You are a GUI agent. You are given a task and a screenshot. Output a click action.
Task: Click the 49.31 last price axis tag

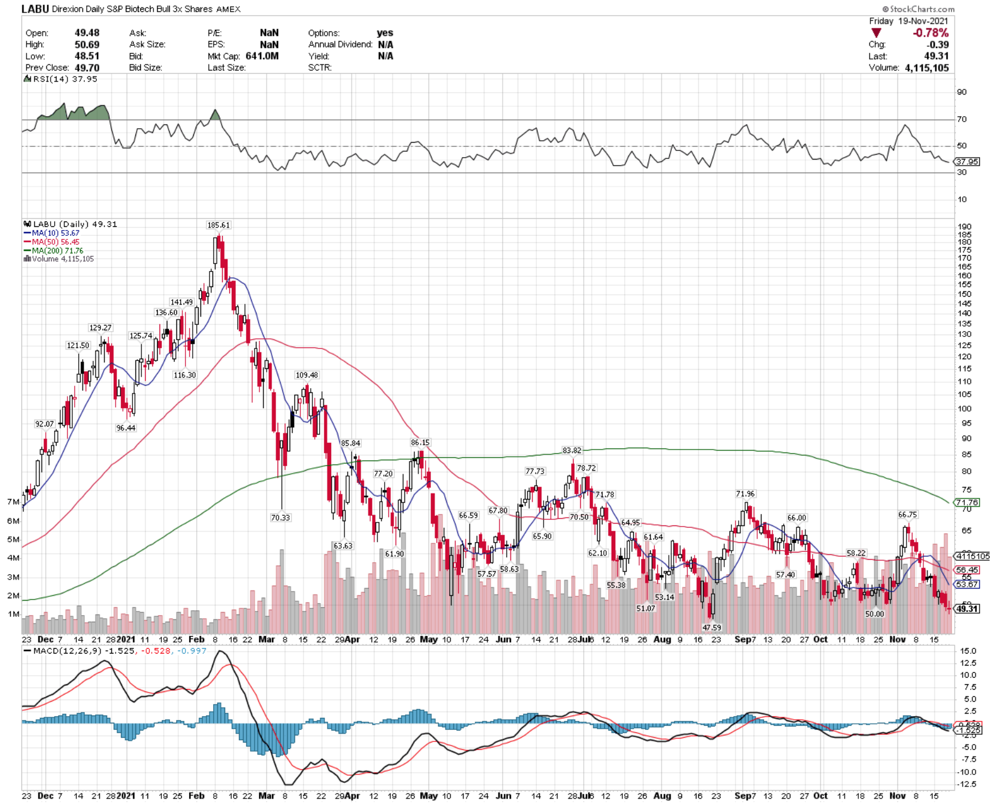[x=968, y=609]
